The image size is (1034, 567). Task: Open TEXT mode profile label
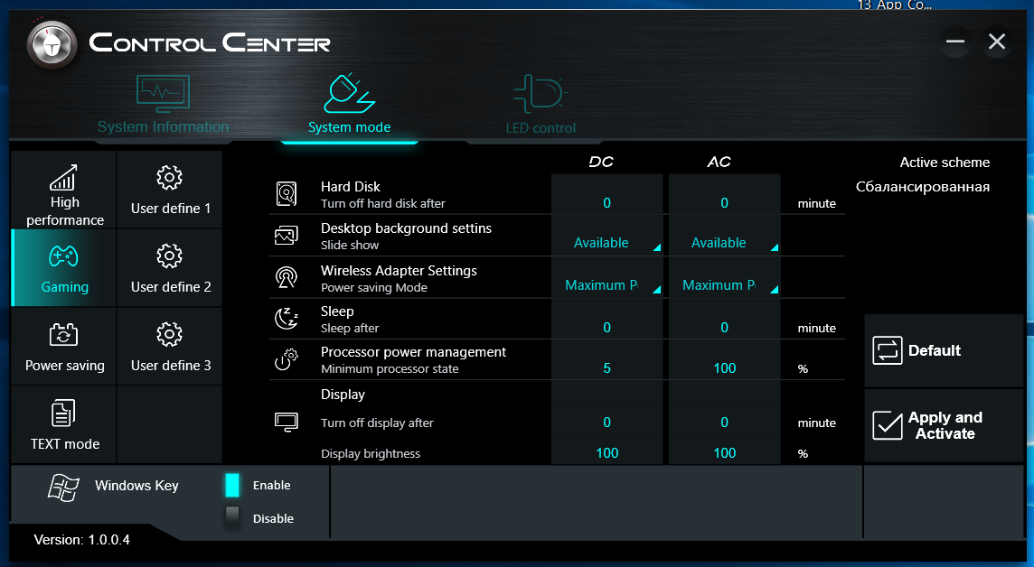click(x=65, y=444)
